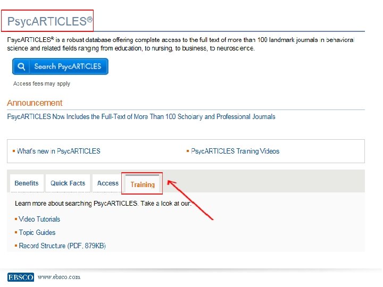
Task: Open the Record Structure PDF link
Action: (x=62, y=246)
